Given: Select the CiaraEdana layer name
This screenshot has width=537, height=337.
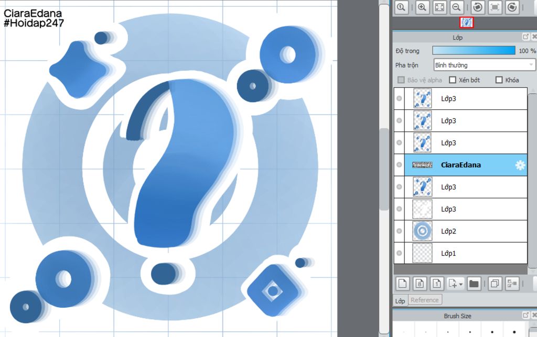Looking at the screenshot, I should 460,165.
